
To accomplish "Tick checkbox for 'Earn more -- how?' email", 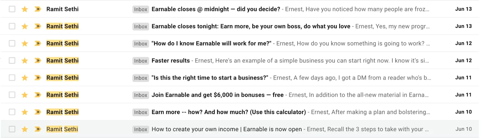I will tap(12, 112).
